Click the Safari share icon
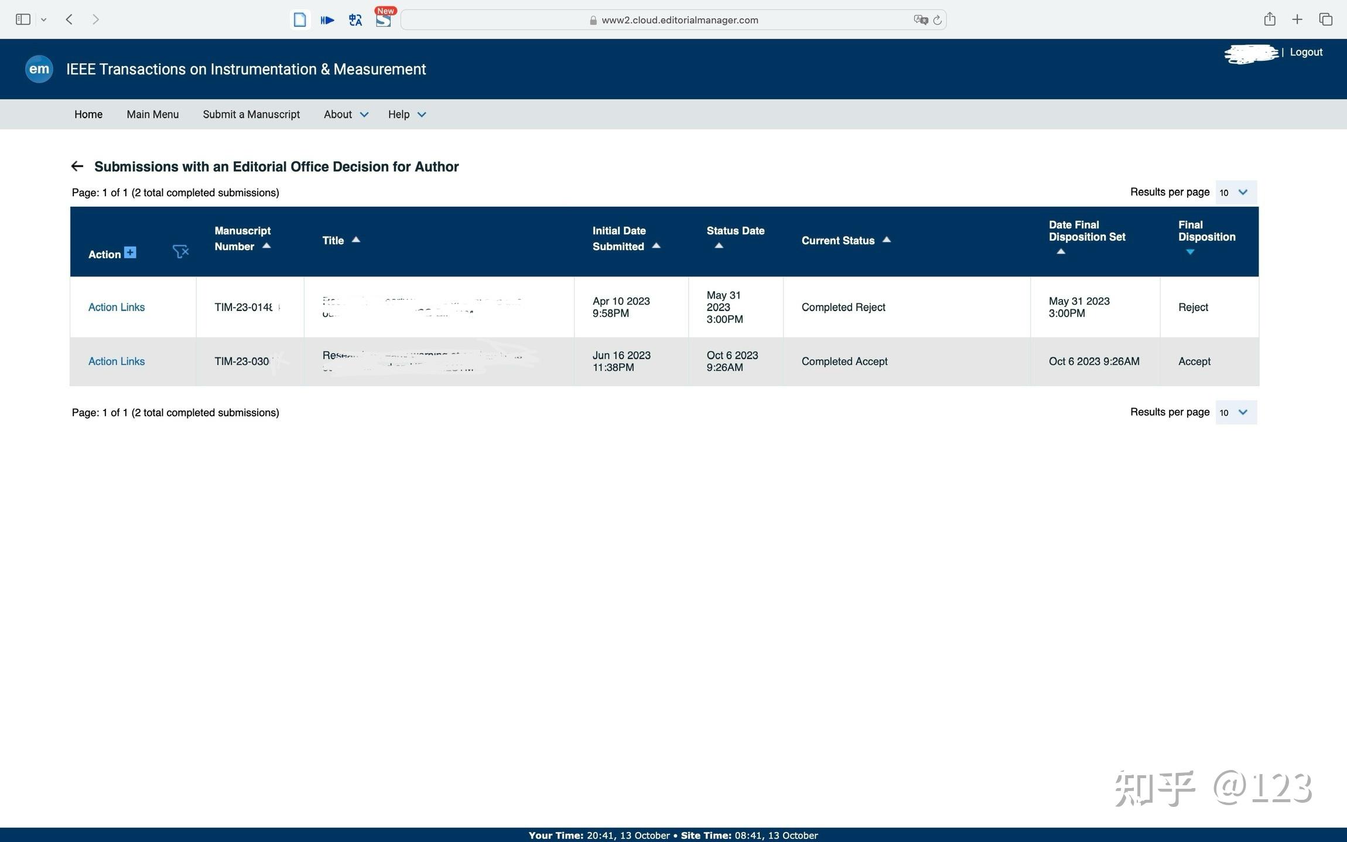Image resolution: width=1347 pixels, height=842 pixels. [x=1269, y=19]
